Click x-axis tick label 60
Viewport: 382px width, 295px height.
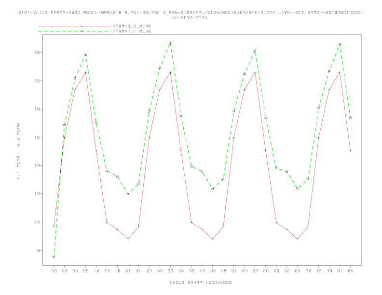point(266,271)
